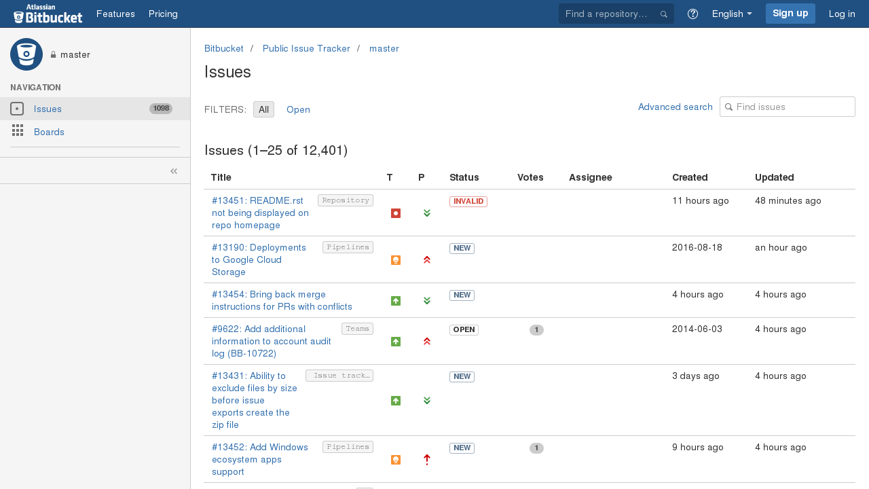Sort issues by the Title column header
This screenshot has height=489, width=869.
[221, 177]
